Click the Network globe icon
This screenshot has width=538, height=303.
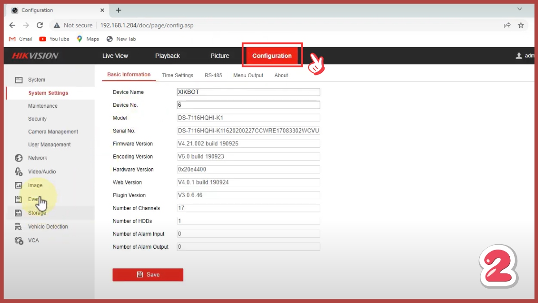click(x=19, y=158)
